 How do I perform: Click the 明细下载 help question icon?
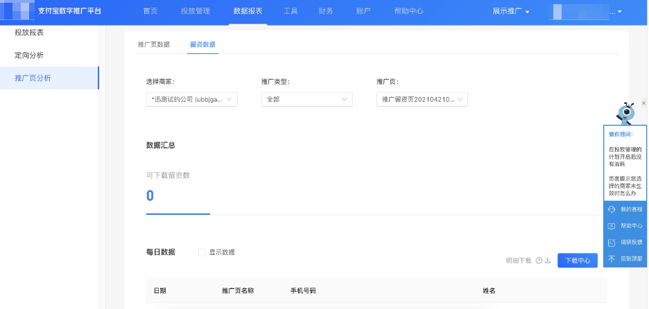click(x=539, y=261)
